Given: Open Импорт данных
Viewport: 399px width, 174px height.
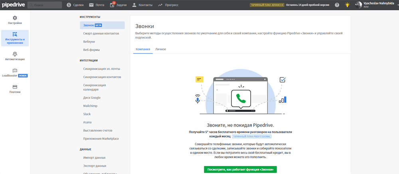Looking at the screenshot, I should point(95,158).
